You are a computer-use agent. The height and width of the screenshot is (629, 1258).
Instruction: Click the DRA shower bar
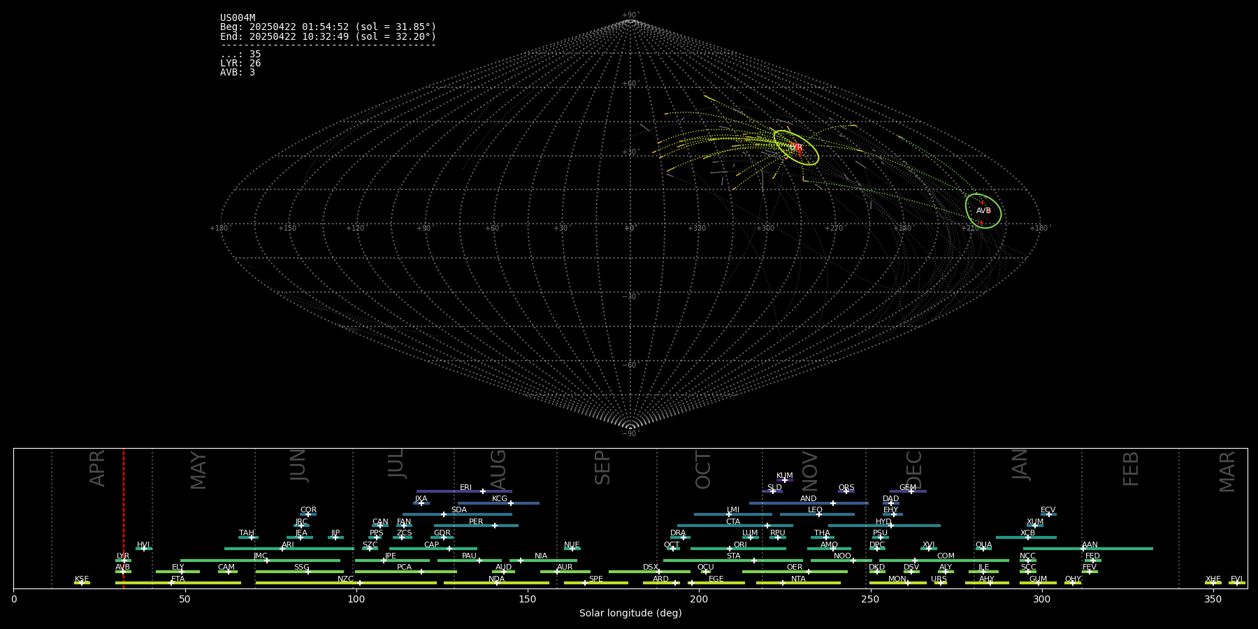[x=680, y=537]
